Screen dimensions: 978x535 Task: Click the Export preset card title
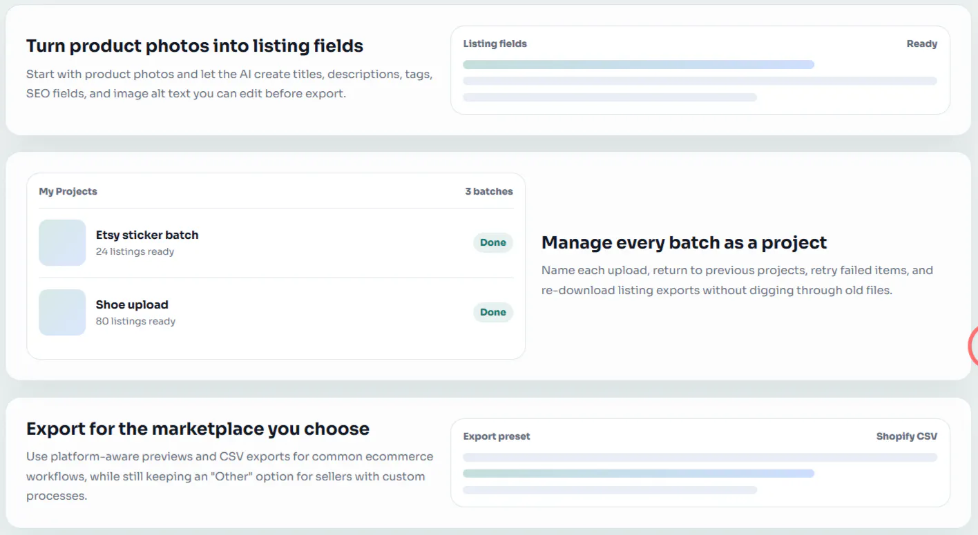(x=497, y=436)
